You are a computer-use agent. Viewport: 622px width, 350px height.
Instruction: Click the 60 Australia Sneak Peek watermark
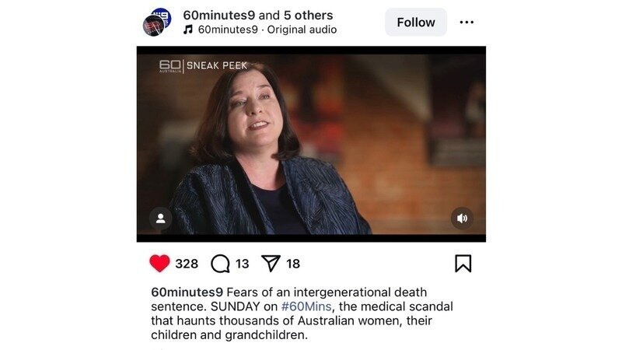click(x=203, y=66)
